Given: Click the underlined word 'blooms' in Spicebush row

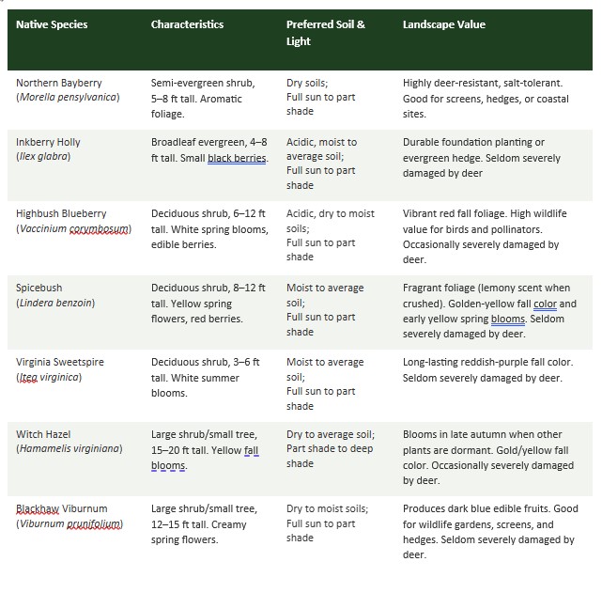Looking at the screenshot, I should click(507, 319).
